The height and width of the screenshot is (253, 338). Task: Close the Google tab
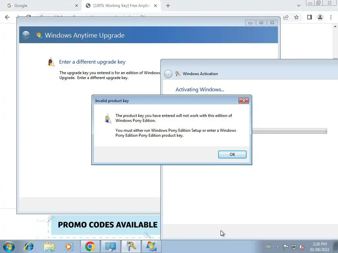(77, 6)
